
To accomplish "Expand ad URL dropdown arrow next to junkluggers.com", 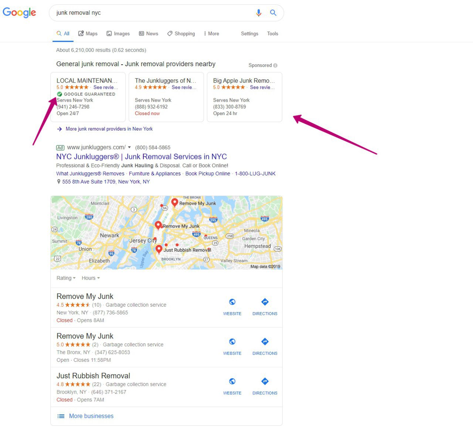I will pyautogui.click(x=129, y=147).
